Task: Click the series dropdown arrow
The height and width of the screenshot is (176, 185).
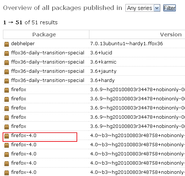Action: (x=157, y=8)
